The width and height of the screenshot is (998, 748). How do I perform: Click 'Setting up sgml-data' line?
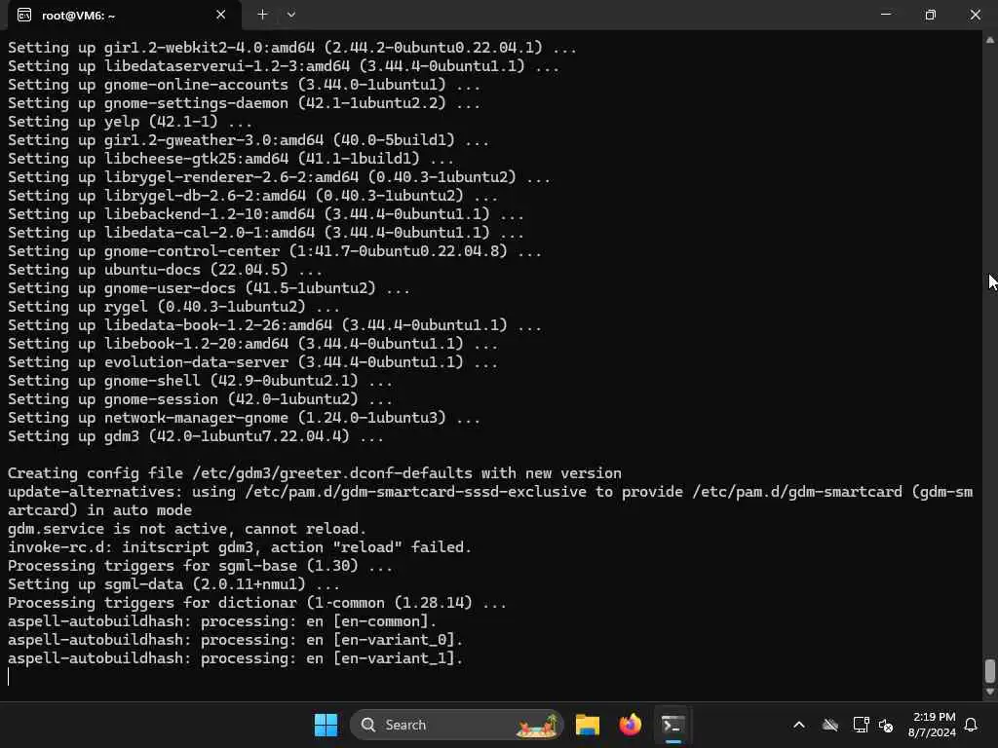click(x=173, y=584)
